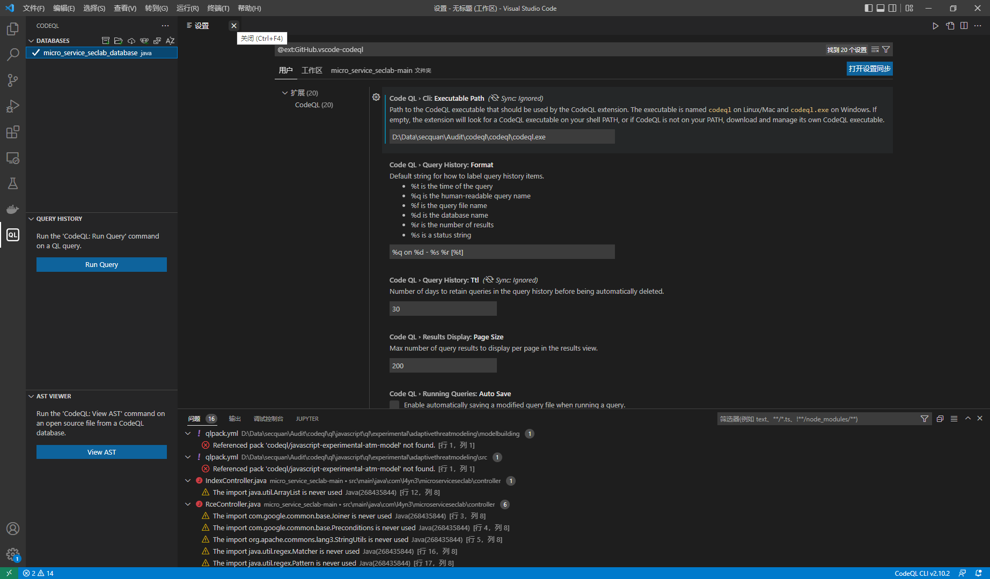Add CodeQL database from archive
Viewport: 990px width, 579px height.
(106, 41)
